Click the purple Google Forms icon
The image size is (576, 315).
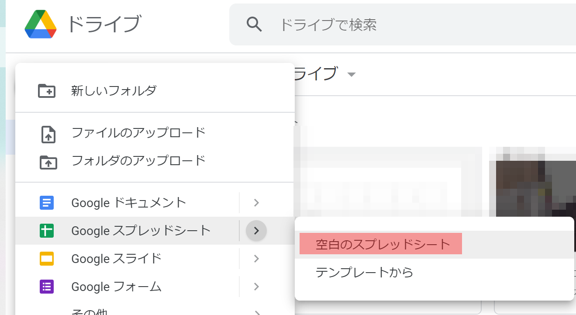point(47,287)
